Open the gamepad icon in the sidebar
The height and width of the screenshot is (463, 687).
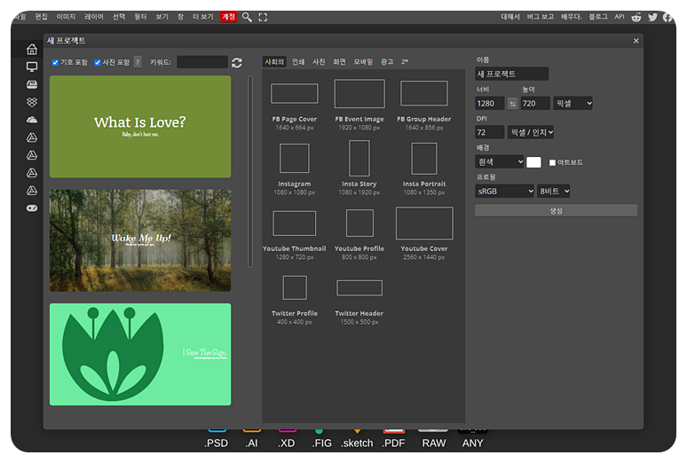pyautogui.click(x=32, y=208)
